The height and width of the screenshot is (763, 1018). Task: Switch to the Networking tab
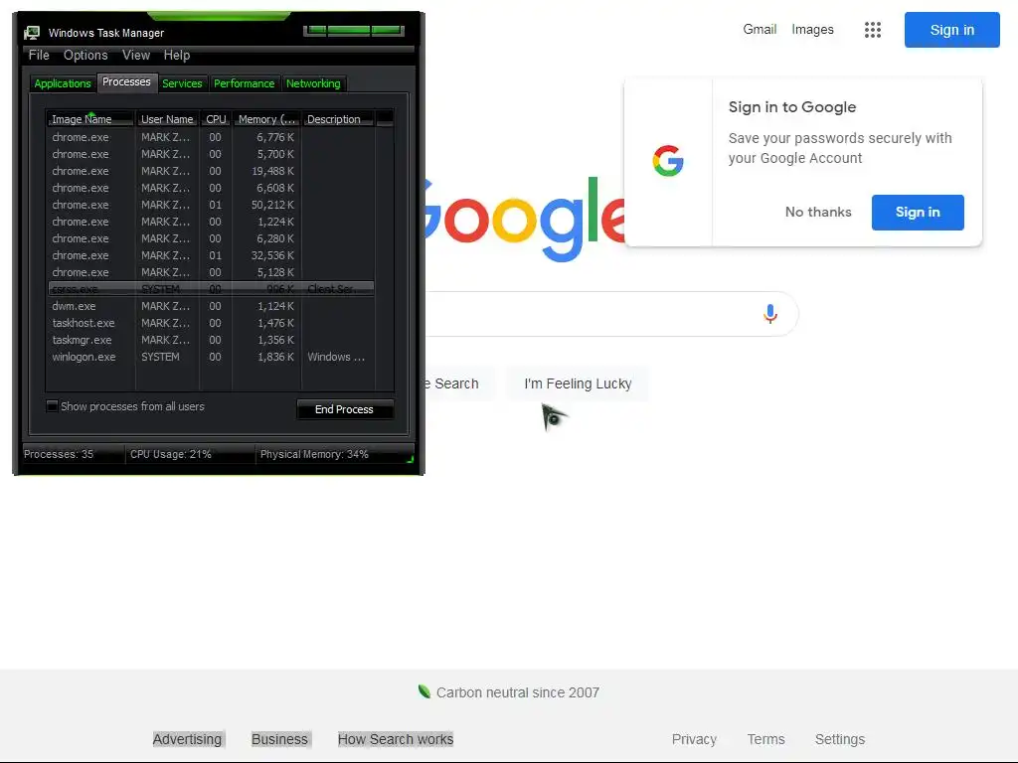pos(313,83)
